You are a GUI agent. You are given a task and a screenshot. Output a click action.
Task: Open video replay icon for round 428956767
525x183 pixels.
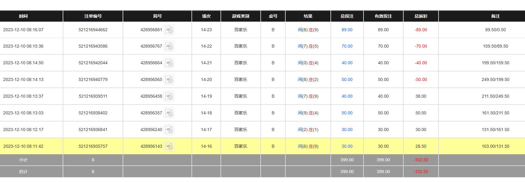point(169,46)
